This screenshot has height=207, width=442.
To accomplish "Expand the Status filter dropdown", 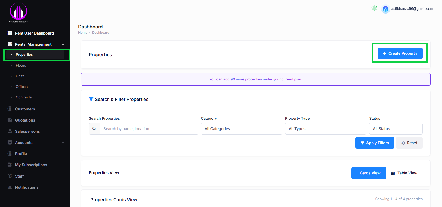I will coord(396,129).
